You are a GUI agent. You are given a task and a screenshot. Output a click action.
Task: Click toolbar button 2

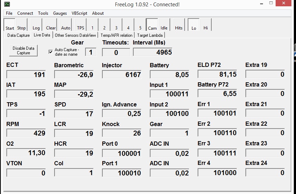point(104,25)
